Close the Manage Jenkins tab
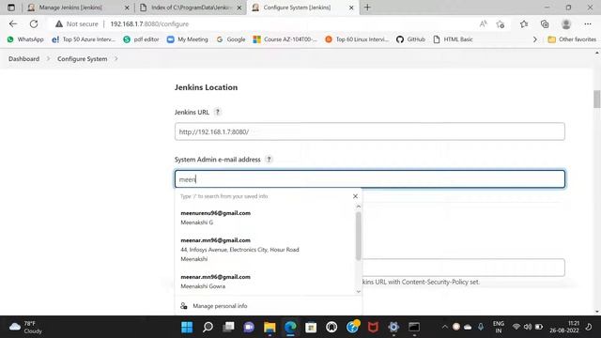The width and height of the screenshot is (601, 338). pyautogui.click(x=127, y=8)
